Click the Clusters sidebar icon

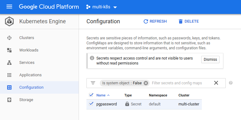point(9,38)
